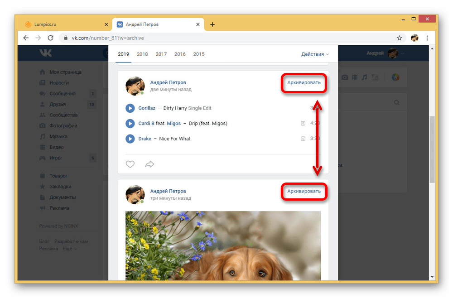Select the 2017 archive tab
Viewport: 453px width, 298px height.
[161, 54]
